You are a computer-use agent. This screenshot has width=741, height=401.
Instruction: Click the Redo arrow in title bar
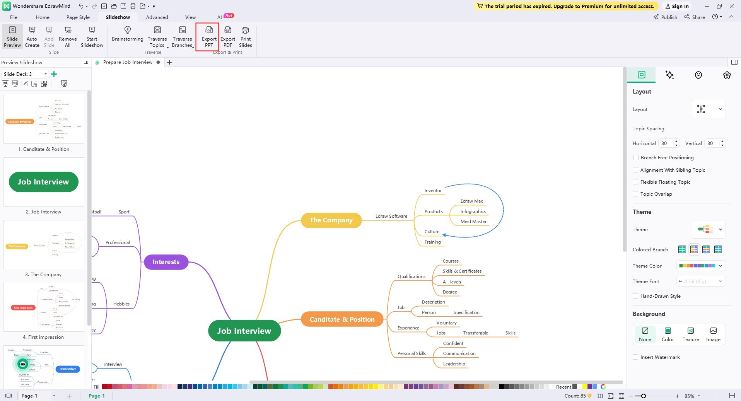point(94,6)
